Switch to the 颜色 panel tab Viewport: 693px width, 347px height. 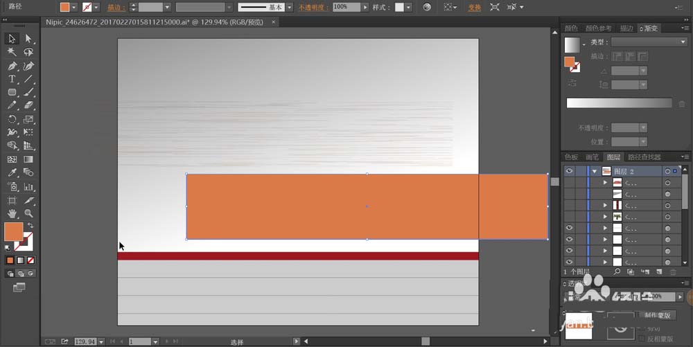point(571,28)
